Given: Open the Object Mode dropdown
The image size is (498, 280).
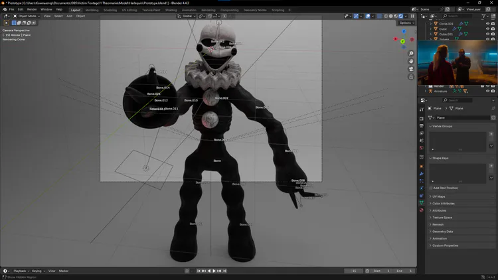Looking at the screenshot, I should click(27, 16).
